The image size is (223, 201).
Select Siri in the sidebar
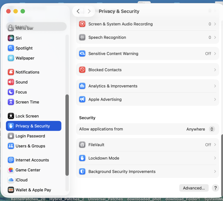pyautogui.click(x=18, y=38)
